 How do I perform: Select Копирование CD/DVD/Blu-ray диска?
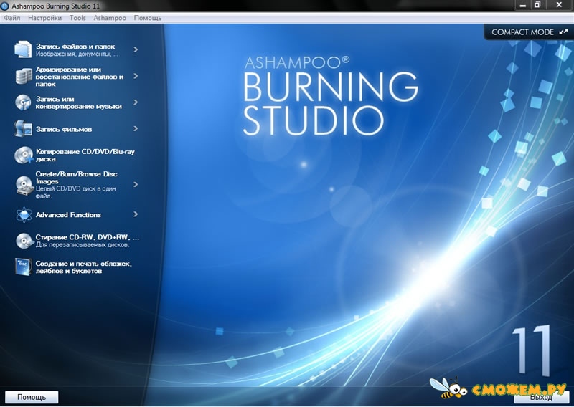[x=85, y=155]
